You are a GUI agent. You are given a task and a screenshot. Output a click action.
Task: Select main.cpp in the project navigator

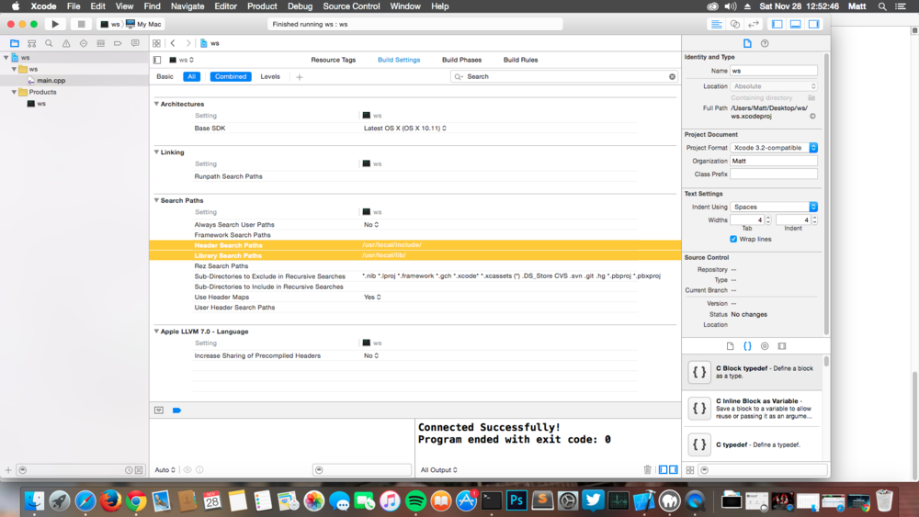click(x=51, y=80)
